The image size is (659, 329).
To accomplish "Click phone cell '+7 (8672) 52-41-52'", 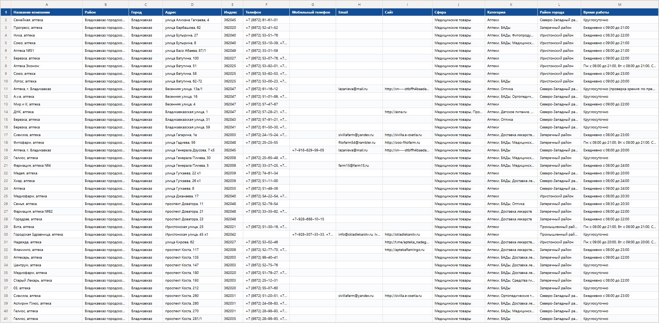I will click(266, 28).
